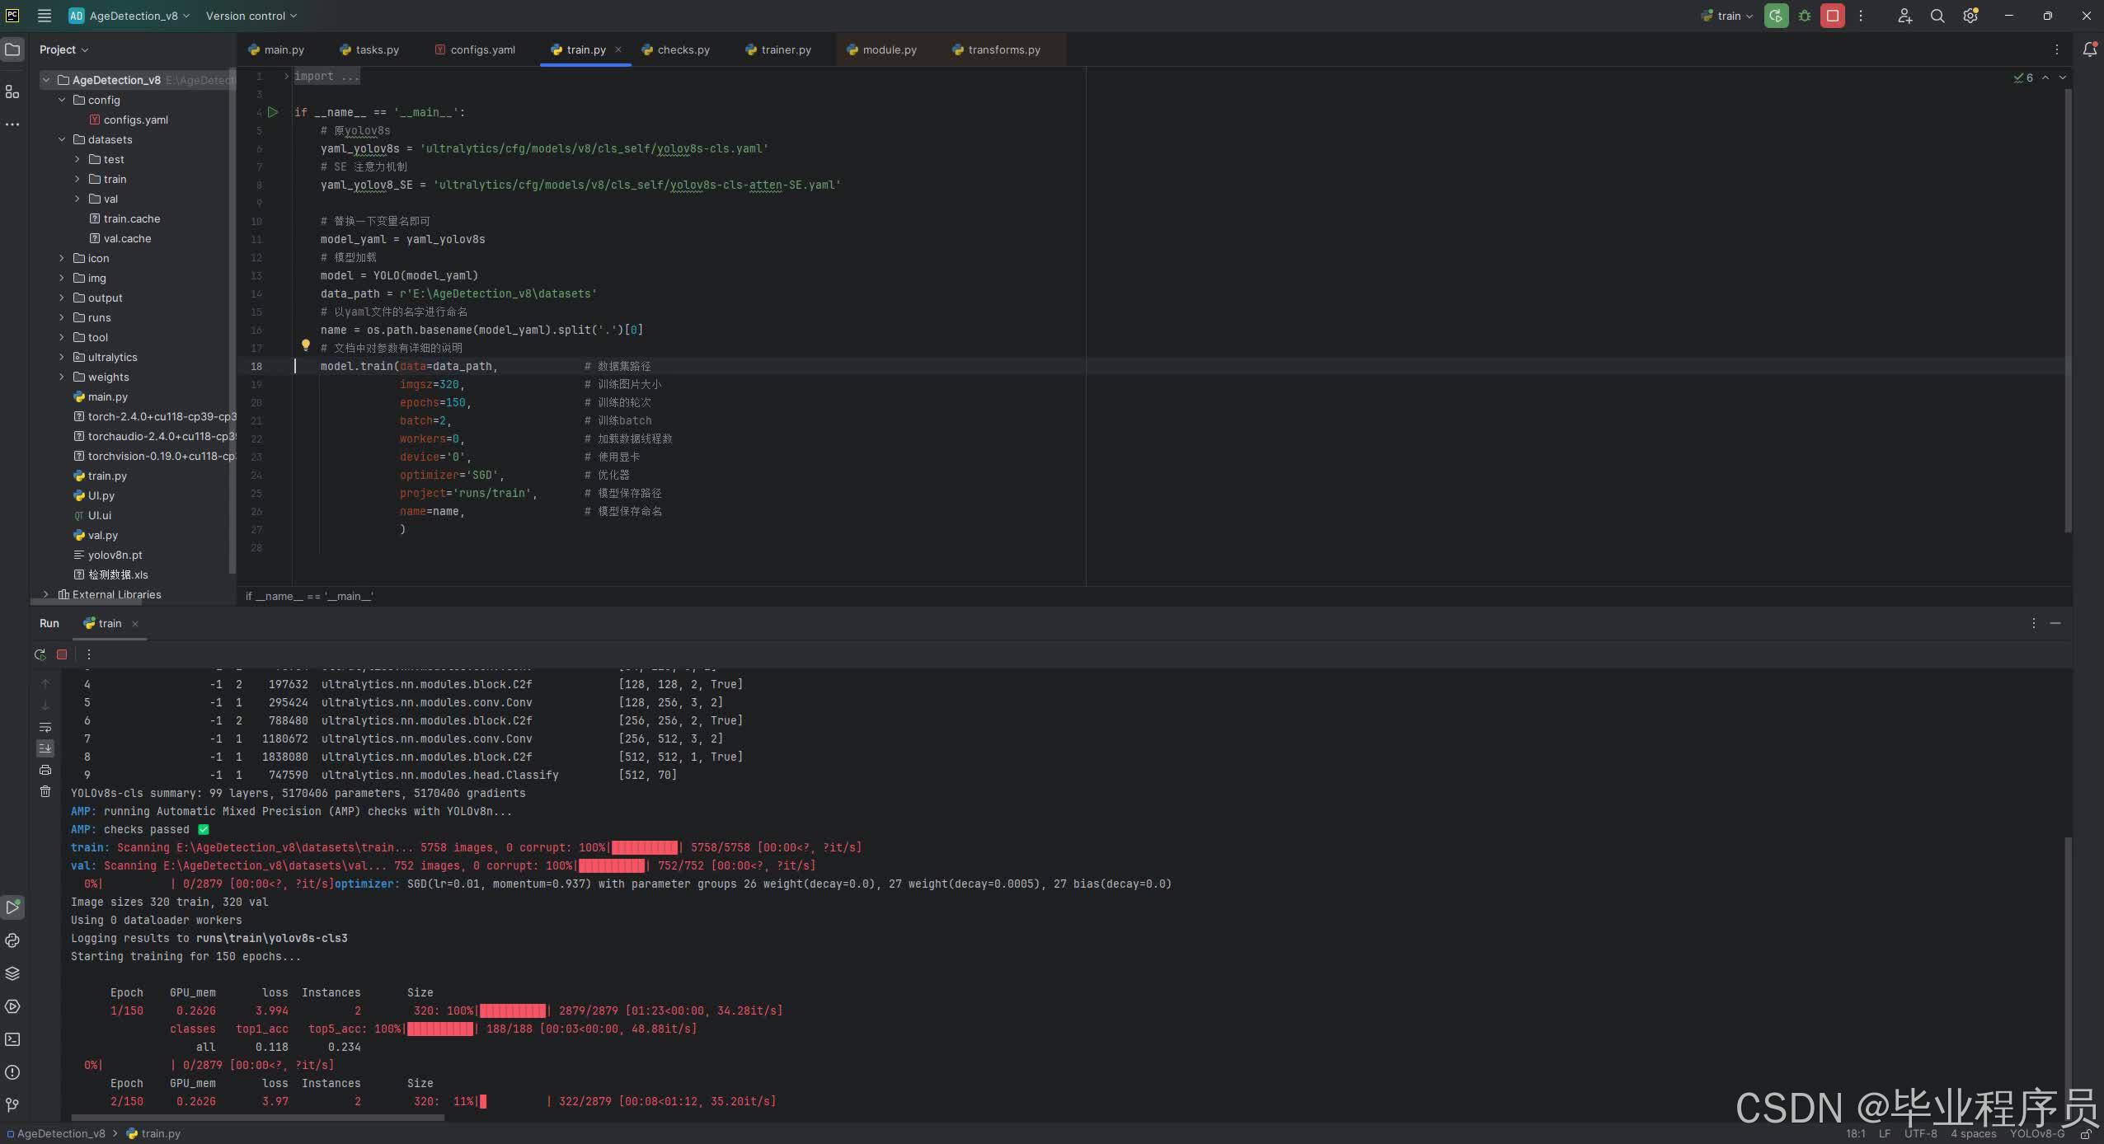Viewport: 2104px width, 1144px height.
Task: Open the main hamburger menu
Action: 45,16
